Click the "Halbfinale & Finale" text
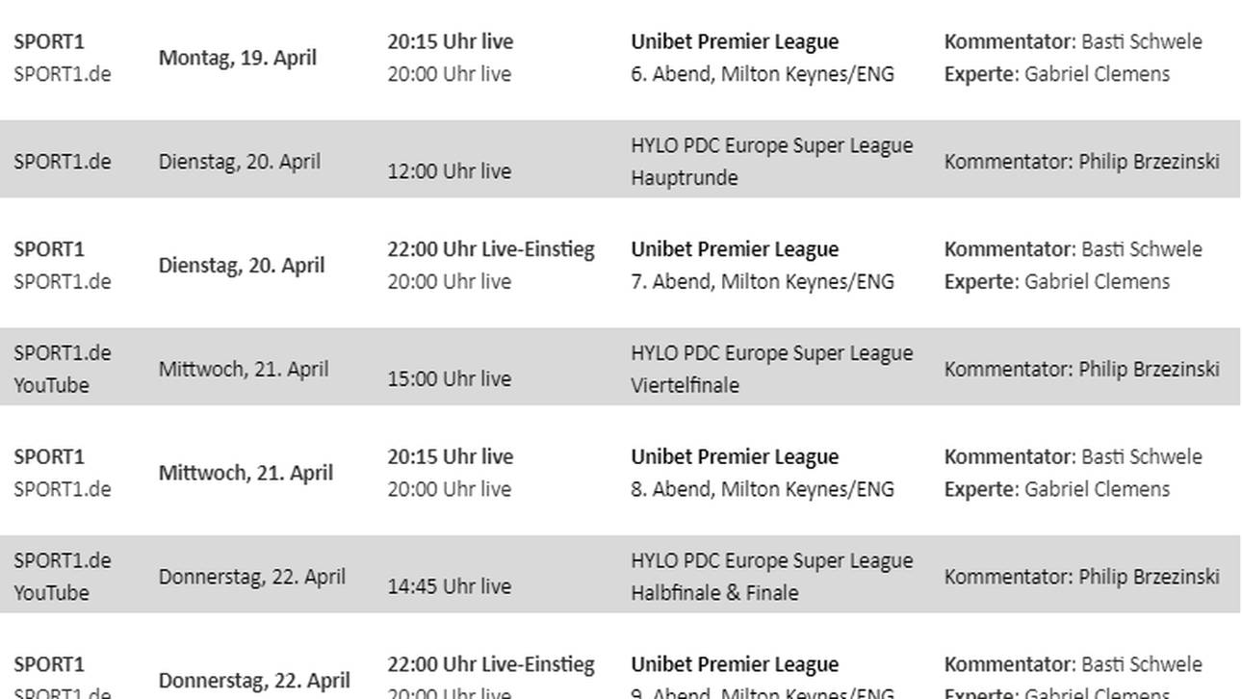This screenshot has width=1242, height=699. point(714,593)
